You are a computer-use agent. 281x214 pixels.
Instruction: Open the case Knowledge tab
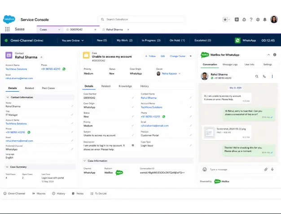coord(125,86)
